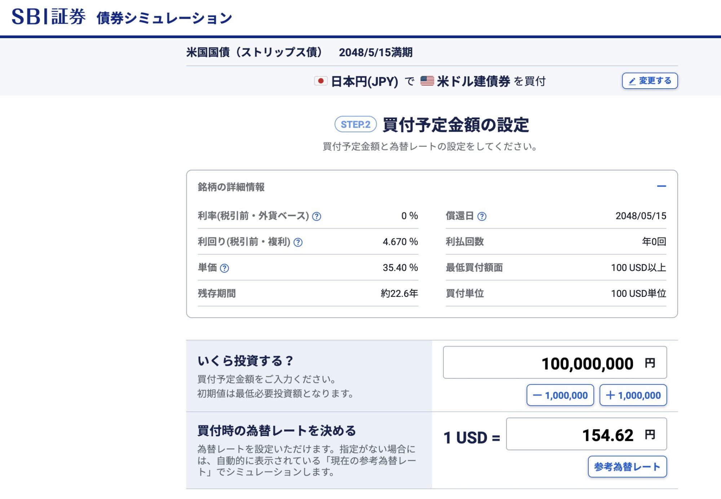Click the SBI証券 logo
Image resolution: width=721 pixels, height=499 pixels.
[49, 17]
